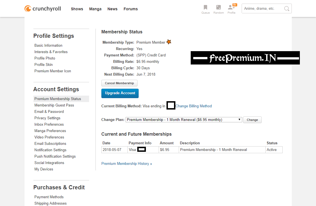The height and width of the screenshot is (206, 316).
Task: Open Video Preferences page
Action: (49, 137)
